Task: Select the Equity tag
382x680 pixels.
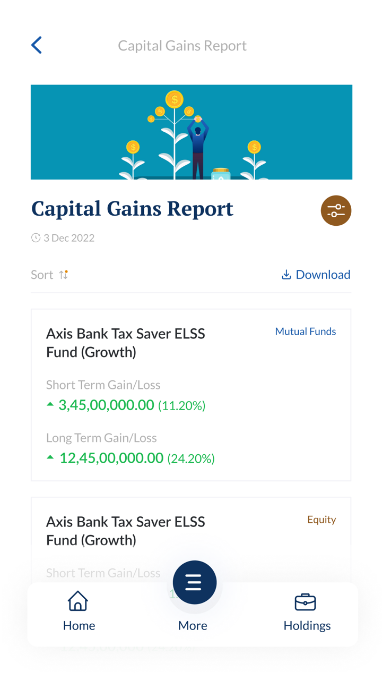Action: tap(322, 520)
